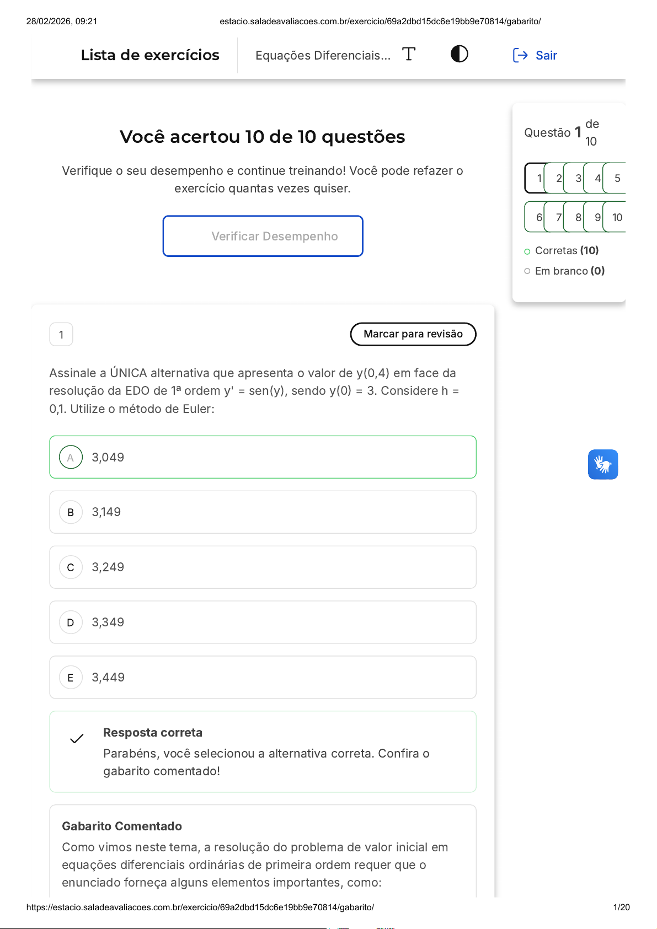Click the checkmark icon beside Resposta correta
Viewport: 657px width, 929px height.
point(77,738)
